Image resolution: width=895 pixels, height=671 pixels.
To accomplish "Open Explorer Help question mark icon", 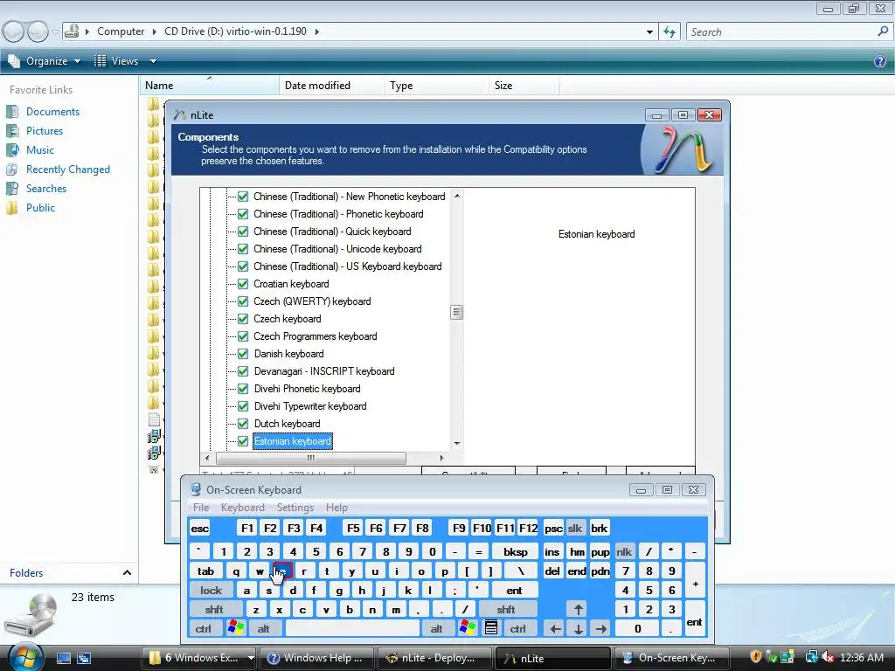I will 880,61.
